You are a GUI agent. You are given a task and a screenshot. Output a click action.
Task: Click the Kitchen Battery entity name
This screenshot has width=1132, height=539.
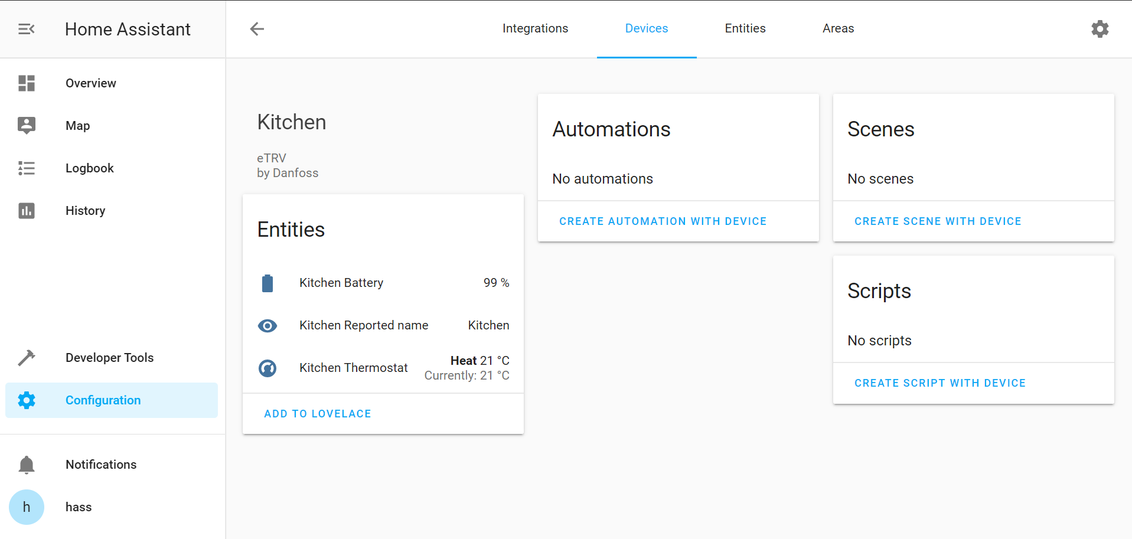pyautogui.click(x=341, y=283)
